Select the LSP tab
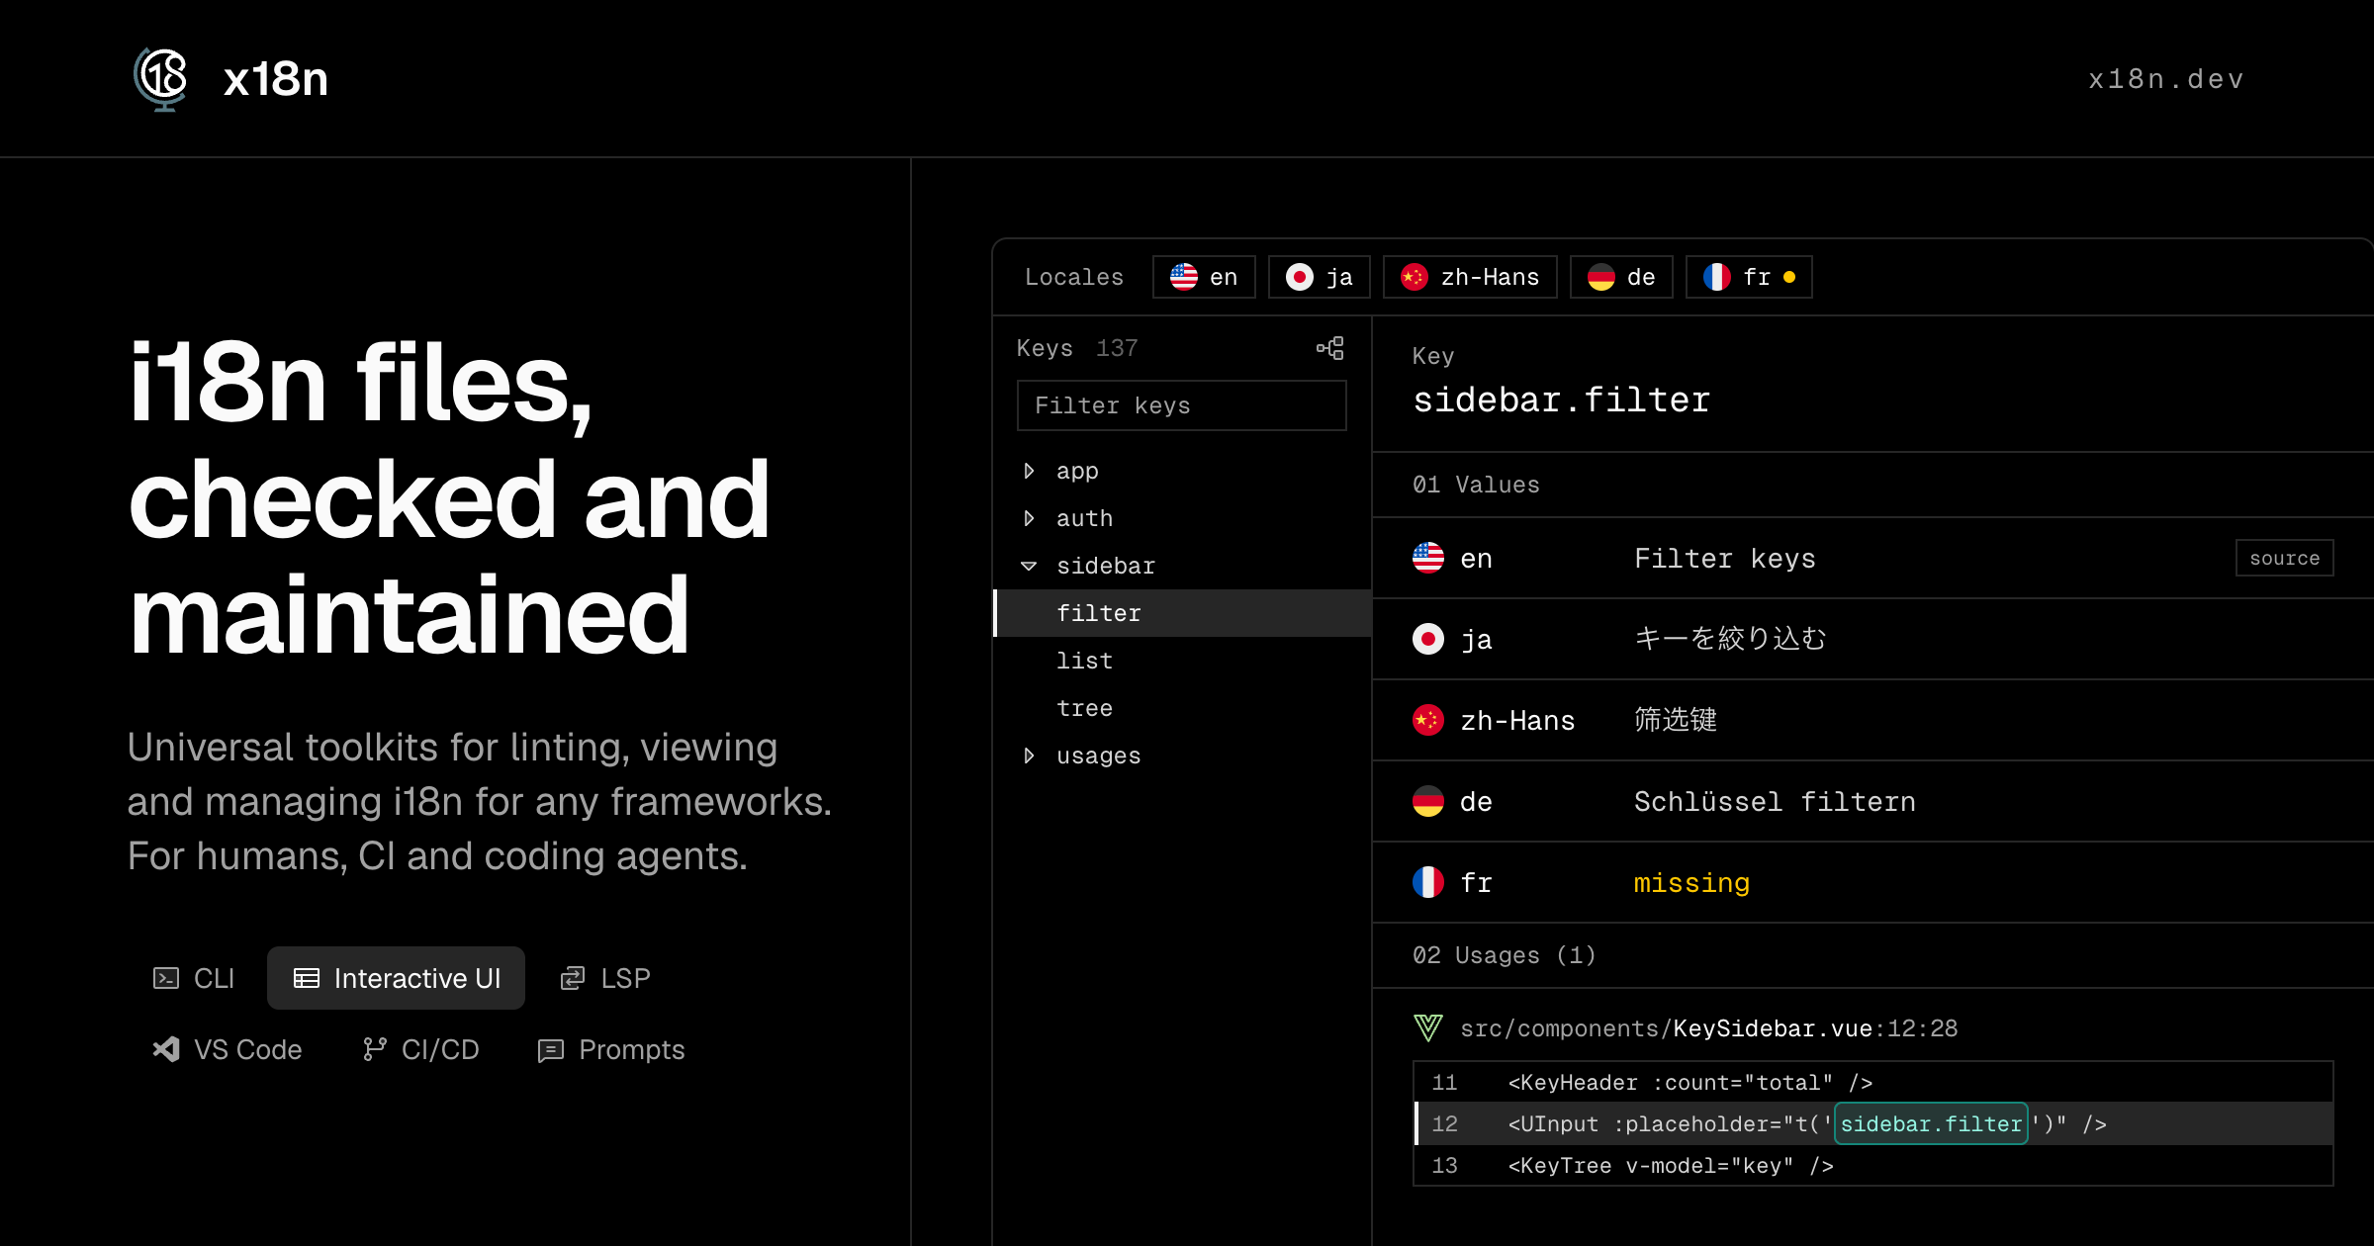The image size is (2374, 1246). pyautogui.click(x=605, y=978)
